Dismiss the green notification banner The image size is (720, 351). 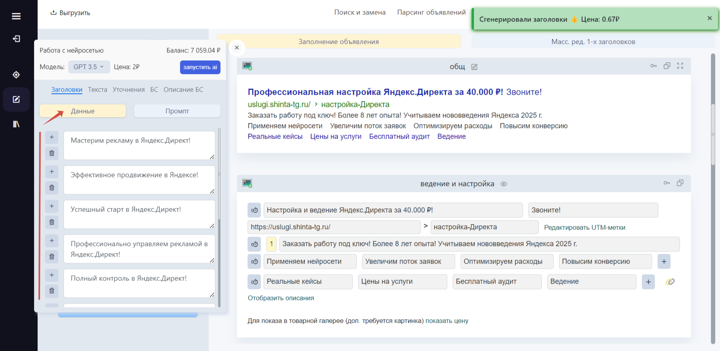[709, 18]
